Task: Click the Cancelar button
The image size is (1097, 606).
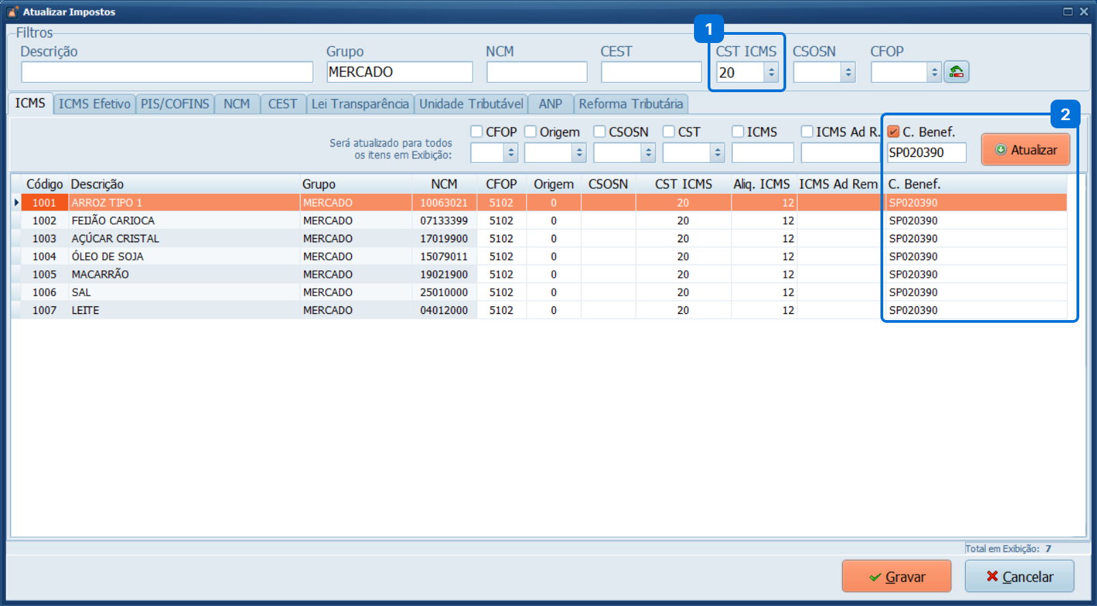Action: click(1019, 577)
